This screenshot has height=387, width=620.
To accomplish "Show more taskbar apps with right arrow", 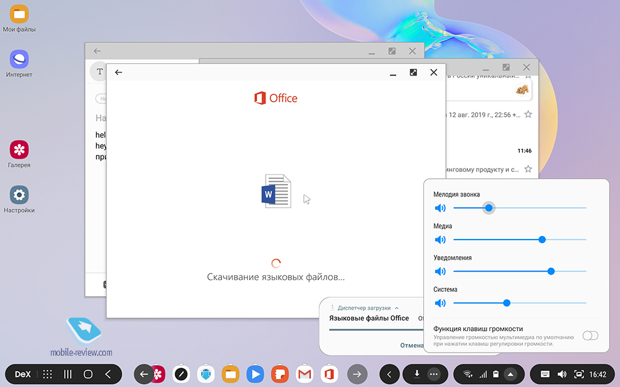I will tap(357, 374).
